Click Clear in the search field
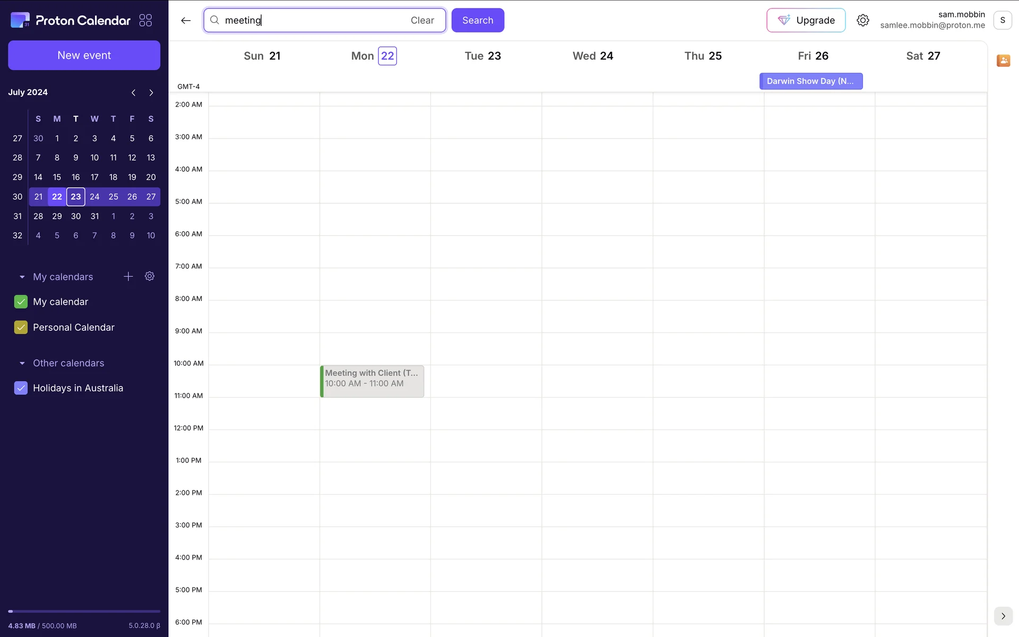Viewport: 1019px width, 637px height. 422,20
